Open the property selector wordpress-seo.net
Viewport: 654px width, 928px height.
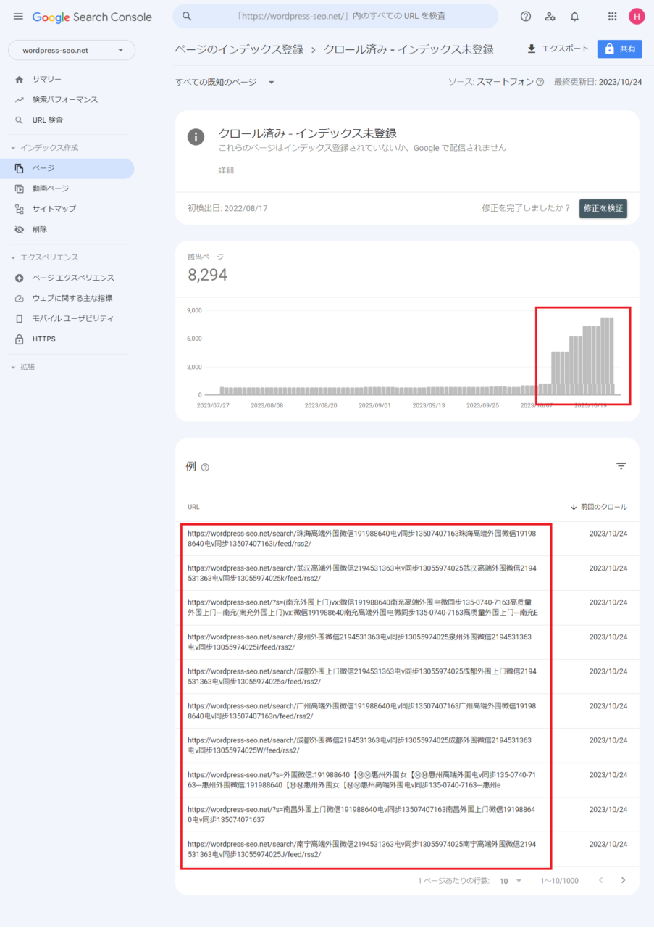71,50
